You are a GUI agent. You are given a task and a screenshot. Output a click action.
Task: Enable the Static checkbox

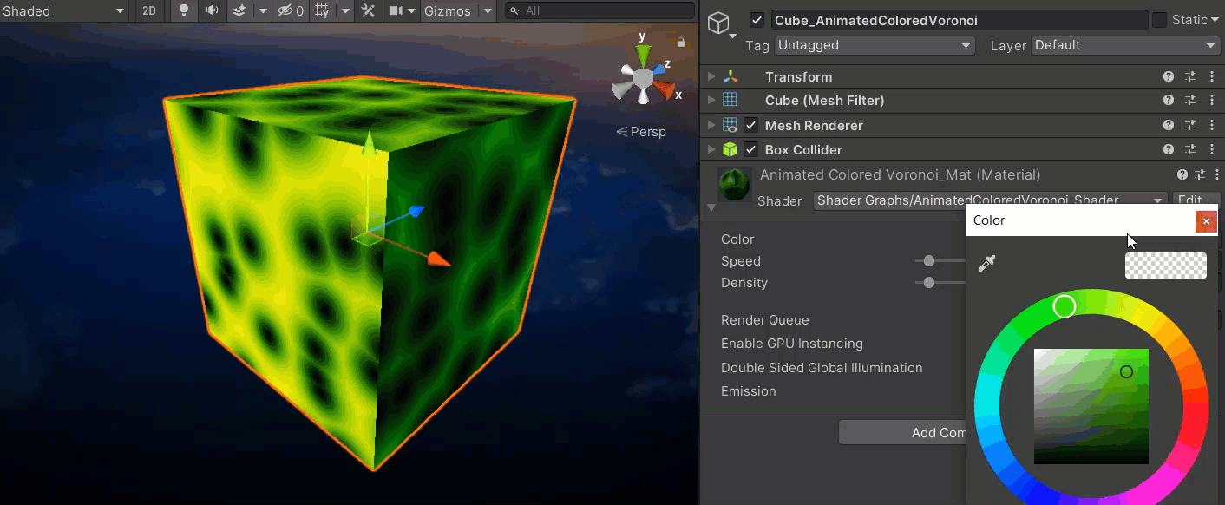(x=1159, y=20)
